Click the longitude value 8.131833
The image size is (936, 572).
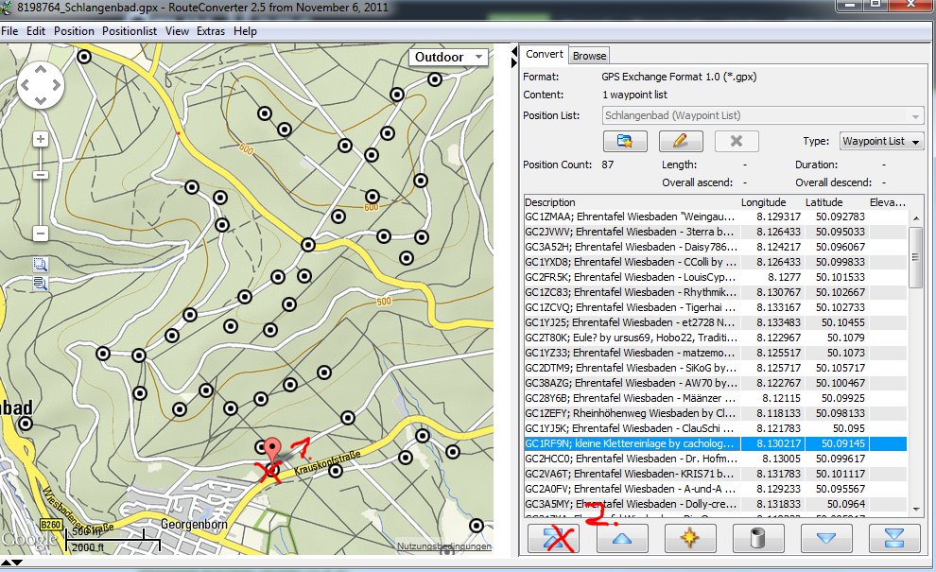(778, 504)
